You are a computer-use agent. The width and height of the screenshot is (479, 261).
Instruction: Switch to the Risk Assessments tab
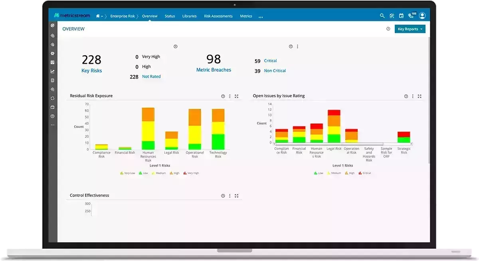click(x=218, y=16)
